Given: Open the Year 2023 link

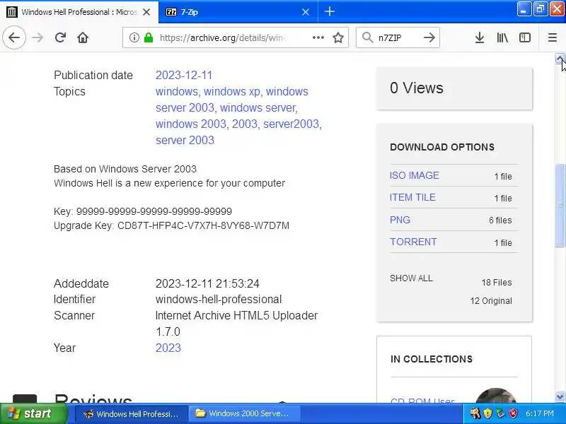Looking at the screenshot, I should pos(168,348).
